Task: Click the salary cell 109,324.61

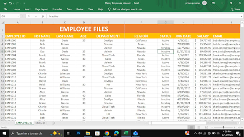Action: pyautogui.click(x=203, y=55)
